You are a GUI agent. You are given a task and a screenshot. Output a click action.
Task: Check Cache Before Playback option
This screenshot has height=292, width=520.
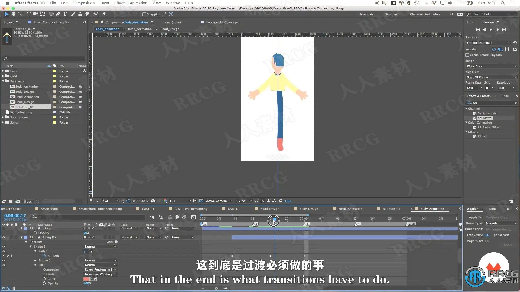[x=467, y=55]
